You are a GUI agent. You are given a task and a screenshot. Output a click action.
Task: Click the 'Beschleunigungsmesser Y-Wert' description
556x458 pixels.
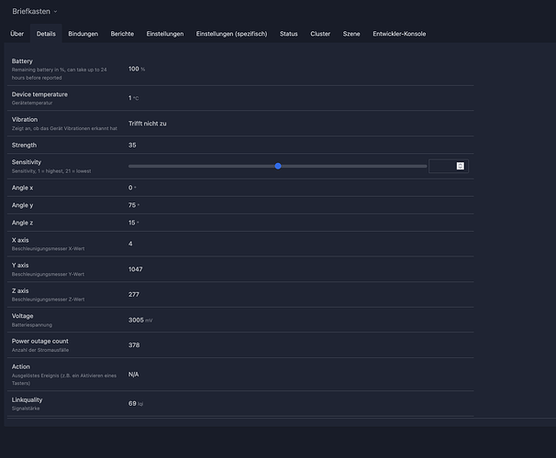pyautogui.click(x=48, y=274)
